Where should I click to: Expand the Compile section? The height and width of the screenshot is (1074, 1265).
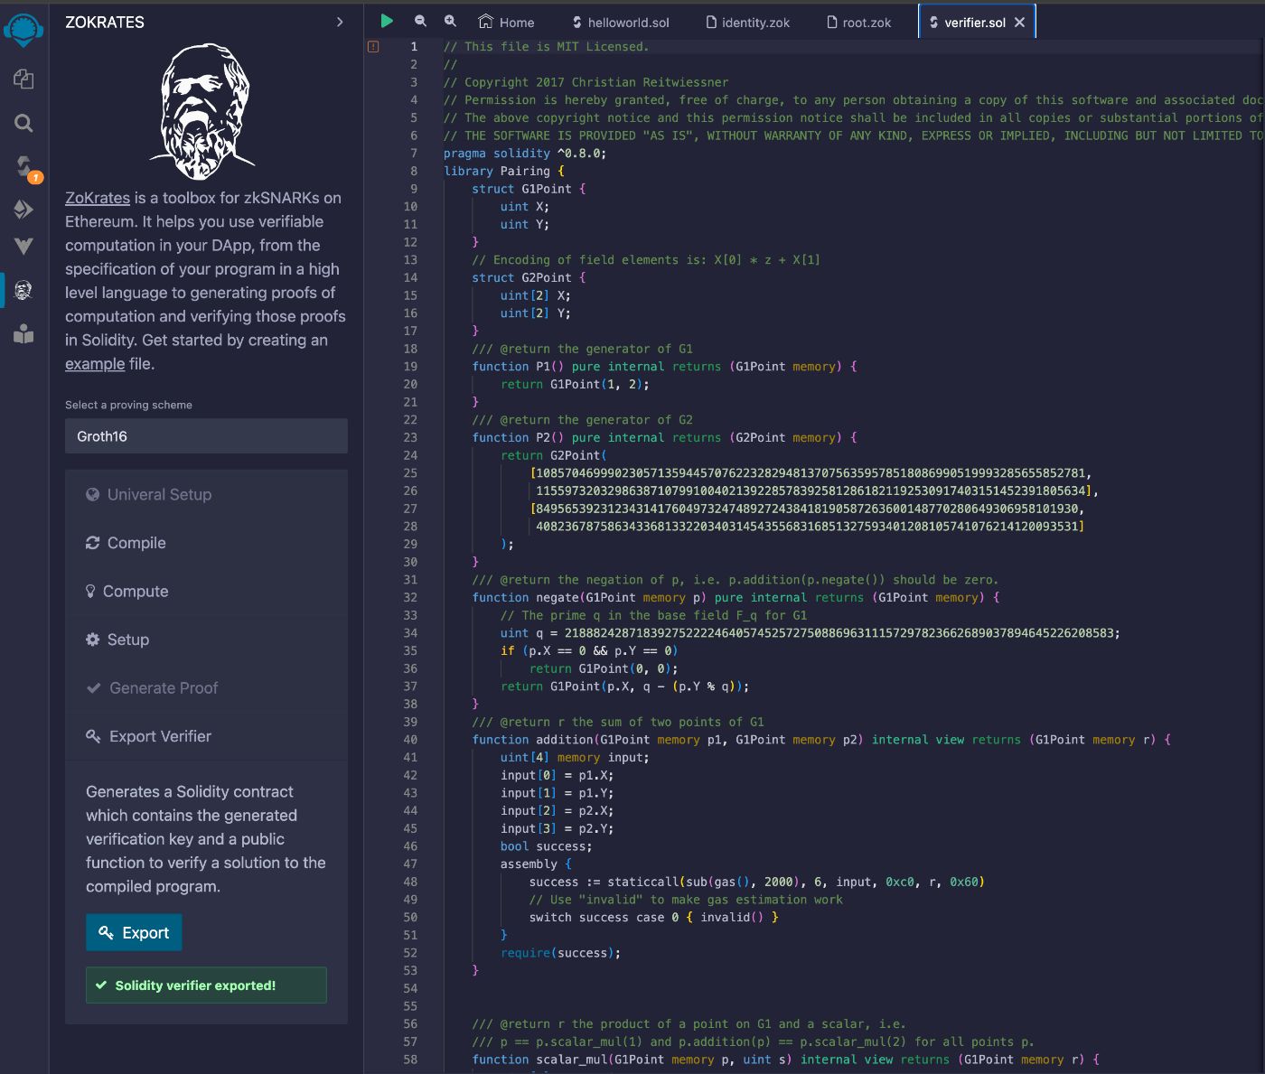pos(136,543)
